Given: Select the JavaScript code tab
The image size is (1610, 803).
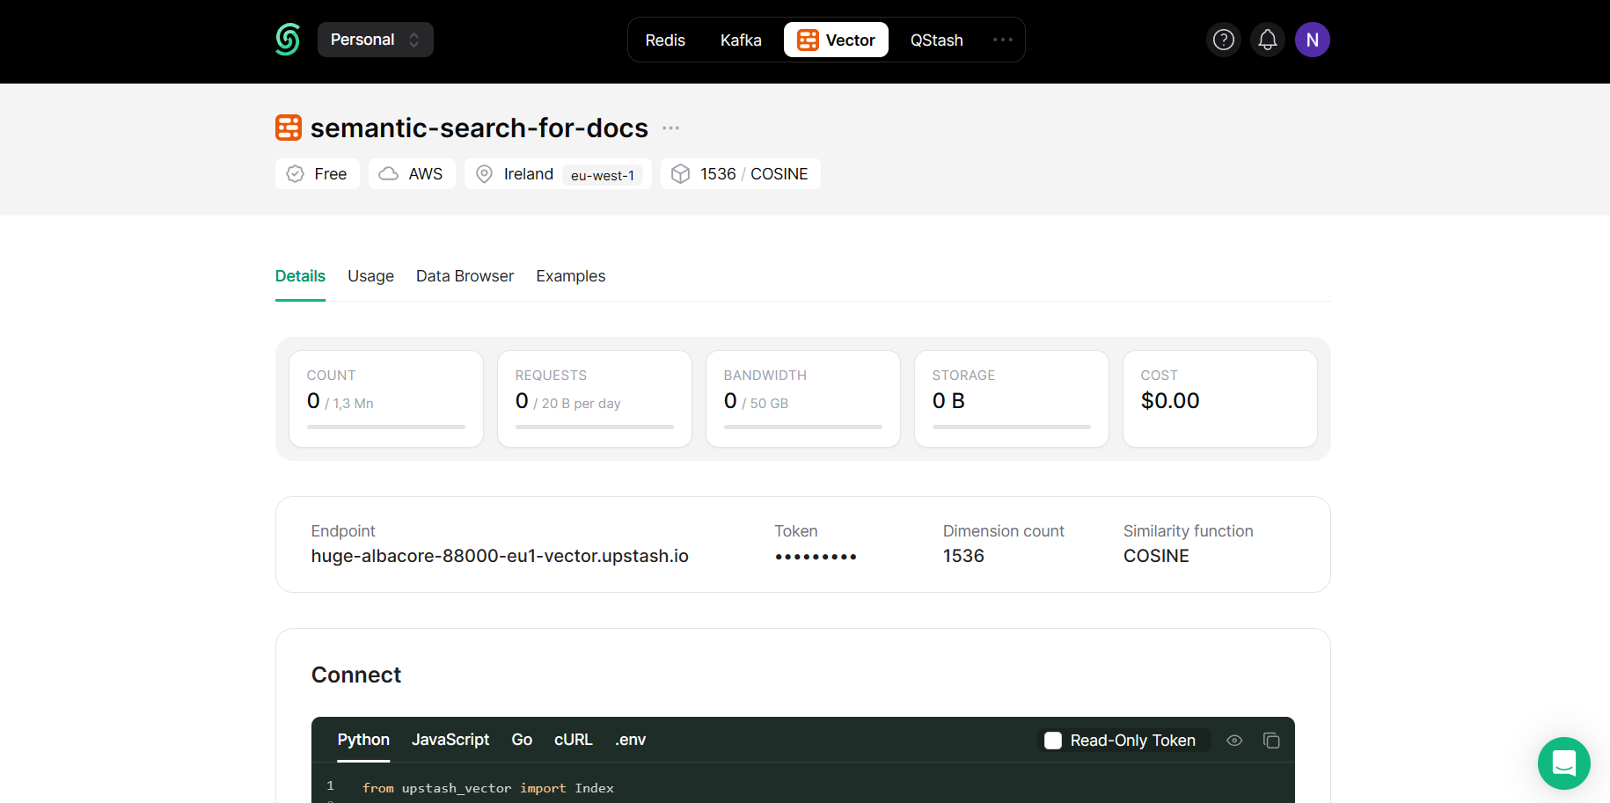Looking at the screenshot, I should tap(450, 740).
